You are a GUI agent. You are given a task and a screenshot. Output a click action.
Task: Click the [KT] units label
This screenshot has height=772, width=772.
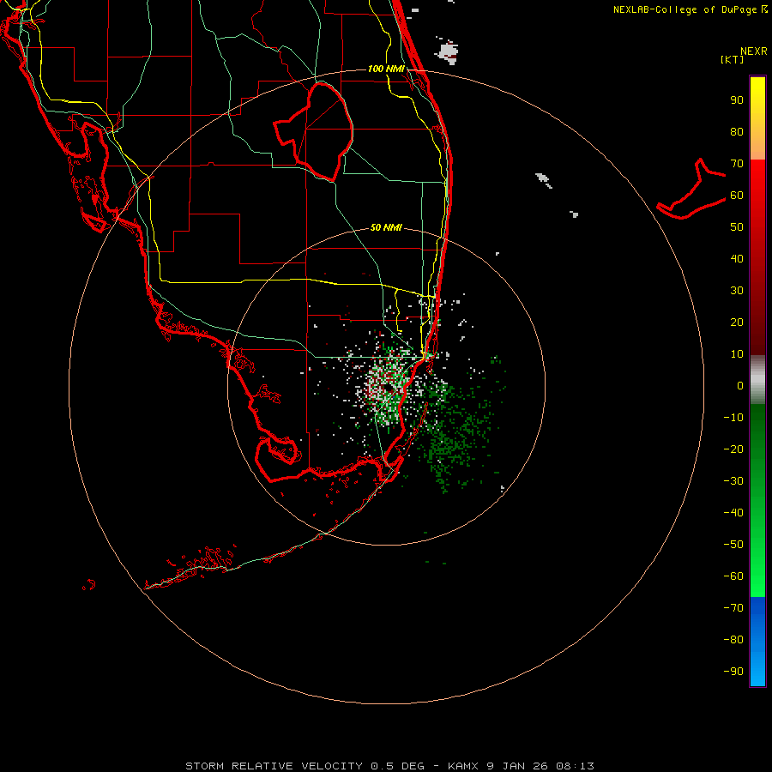point(733,59)
